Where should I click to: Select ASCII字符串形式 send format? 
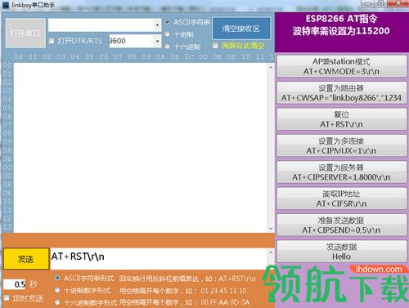pos(57,278)
